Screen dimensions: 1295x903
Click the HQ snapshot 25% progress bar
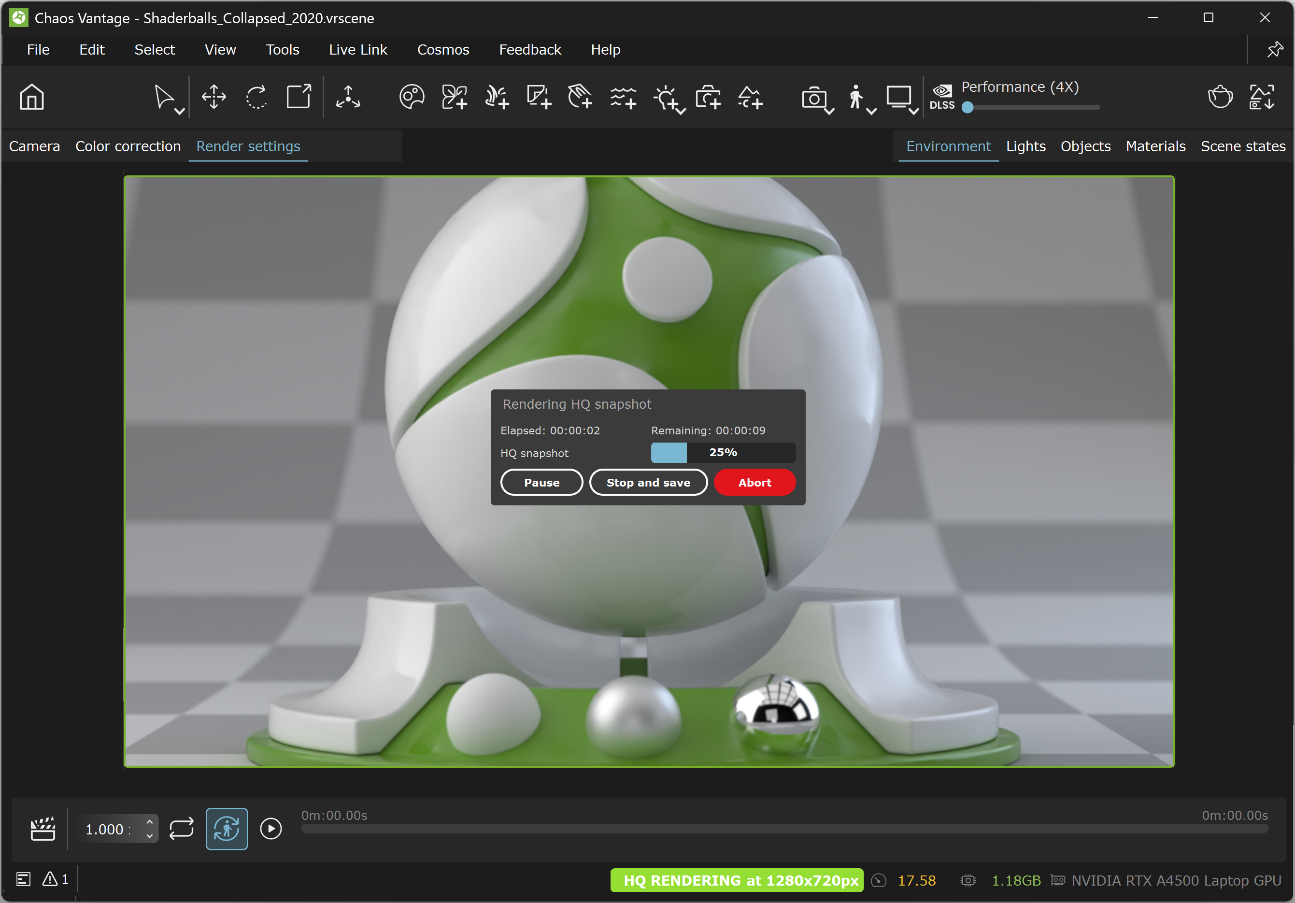(x=723, y=452)
